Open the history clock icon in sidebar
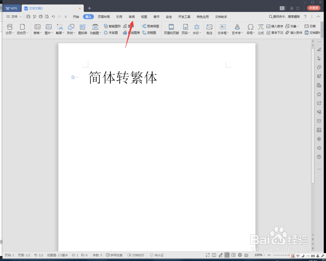 point(319,148)
